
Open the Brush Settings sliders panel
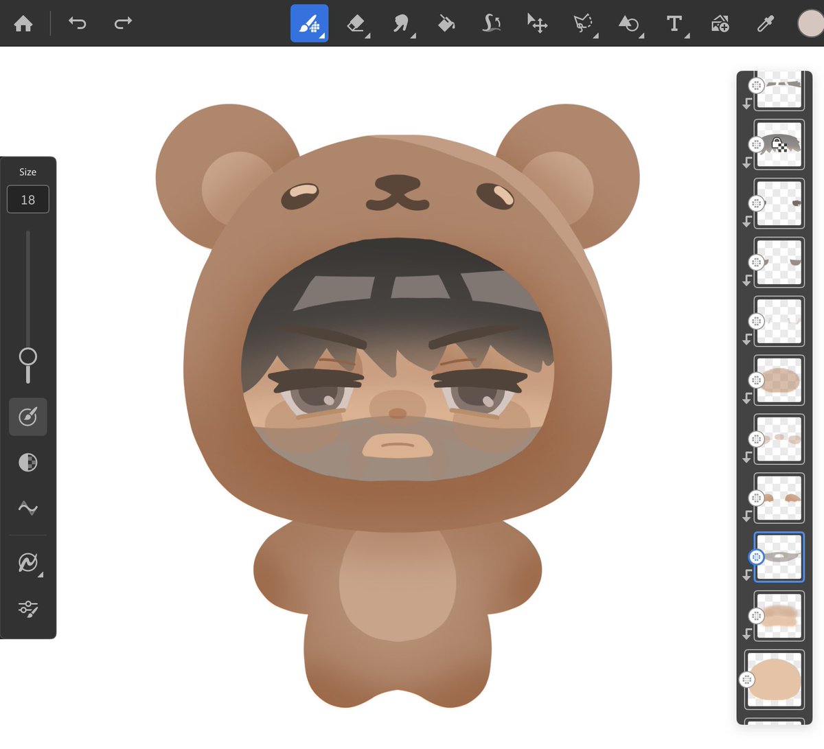click(x=28, y=609)
